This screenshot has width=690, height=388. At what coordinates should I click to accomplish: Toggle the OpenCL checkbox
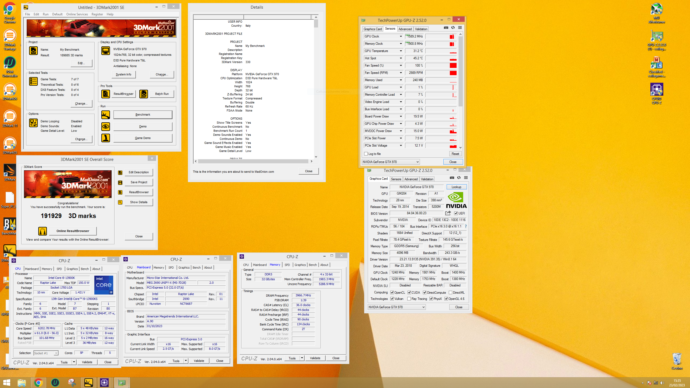(x=392, y=293)
